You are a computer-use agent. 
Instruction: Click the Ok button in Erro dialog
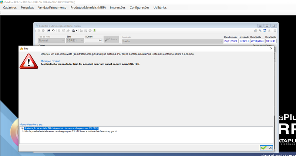(266, 148)
